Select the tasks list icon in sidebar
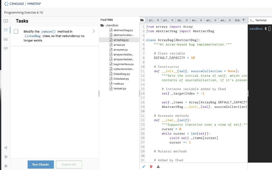 6,30
